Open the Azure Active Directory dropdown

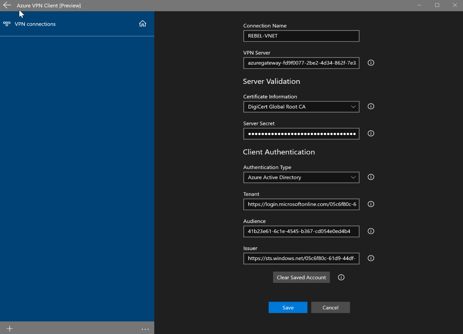point(353,177)
